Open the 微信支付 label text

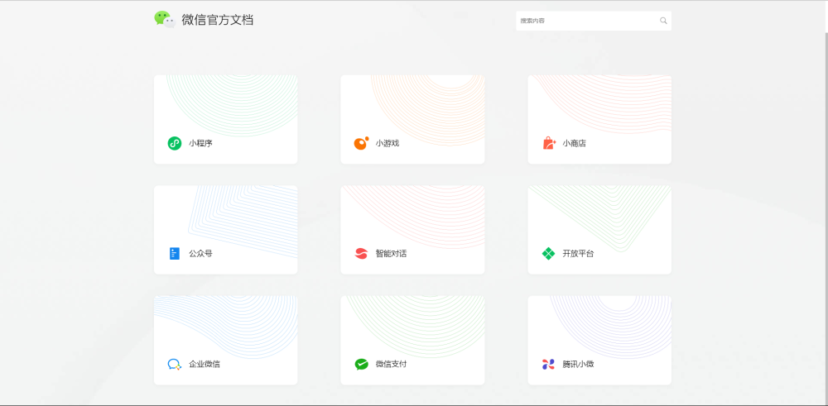[x=392, y=365]
